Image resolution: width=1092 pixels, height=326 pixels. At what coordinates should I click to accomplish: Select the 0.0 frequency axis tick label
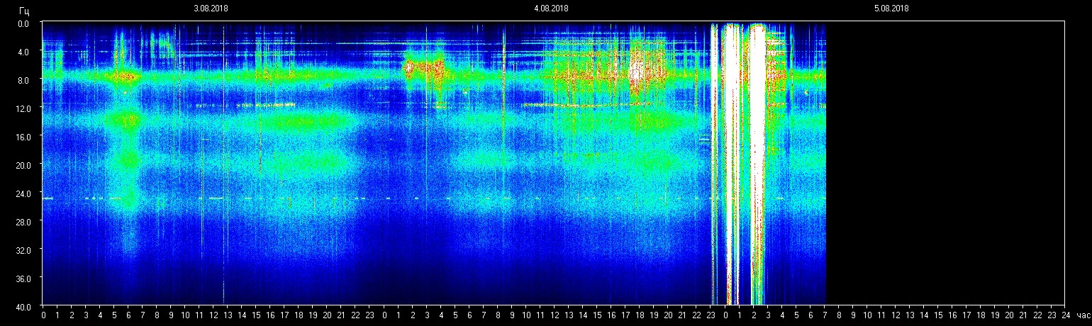coord(24,23)
